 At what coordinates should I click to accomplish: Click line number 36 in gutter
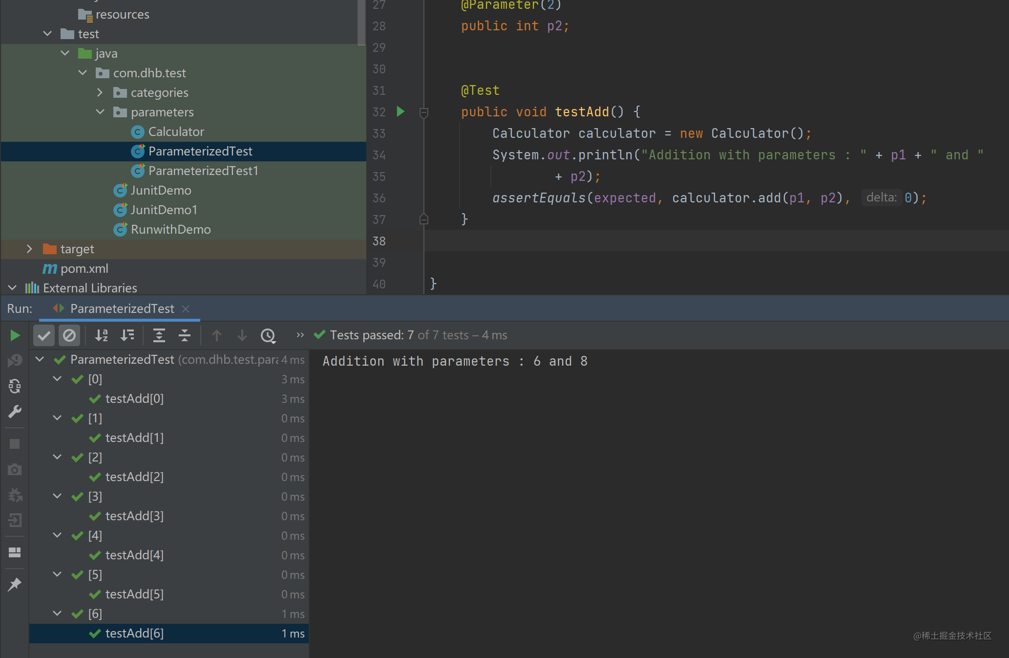coord(379,198)
